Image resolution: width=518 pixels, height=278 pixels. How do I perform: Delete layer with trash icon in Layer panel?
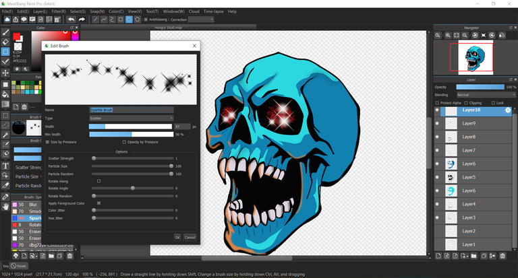[502, 256]
